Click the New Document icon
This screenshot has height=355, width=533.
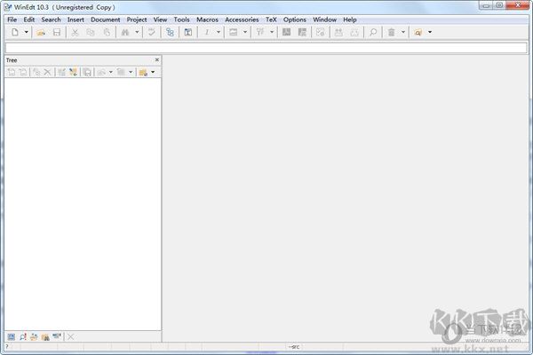tap(14, 32)
